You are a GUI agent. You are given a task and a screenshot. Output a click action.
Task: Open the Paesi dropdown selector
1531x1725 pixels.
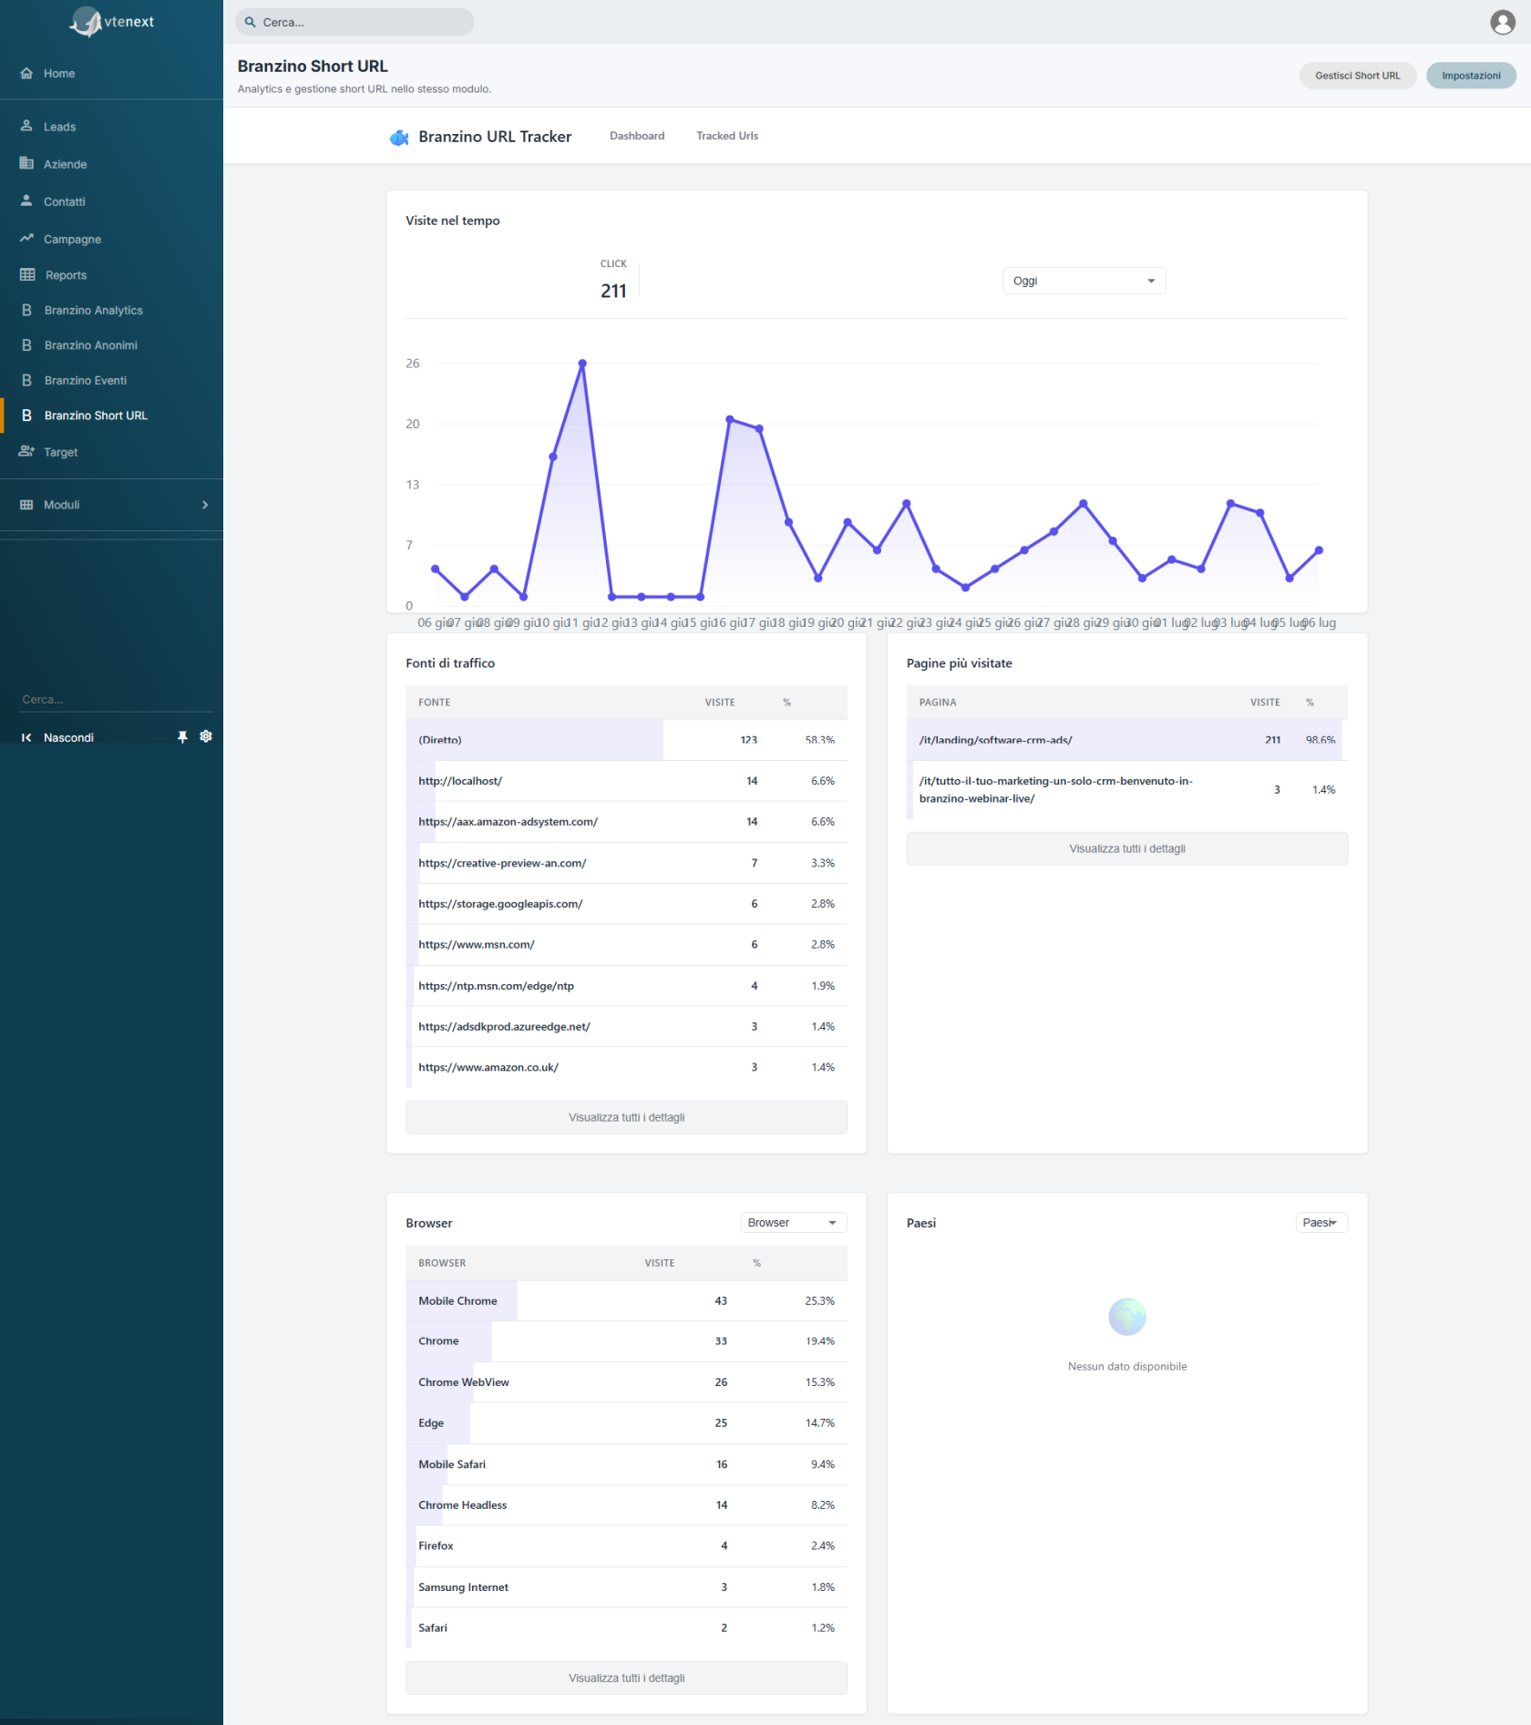pyautogui.click(x=1321, y=1223)
